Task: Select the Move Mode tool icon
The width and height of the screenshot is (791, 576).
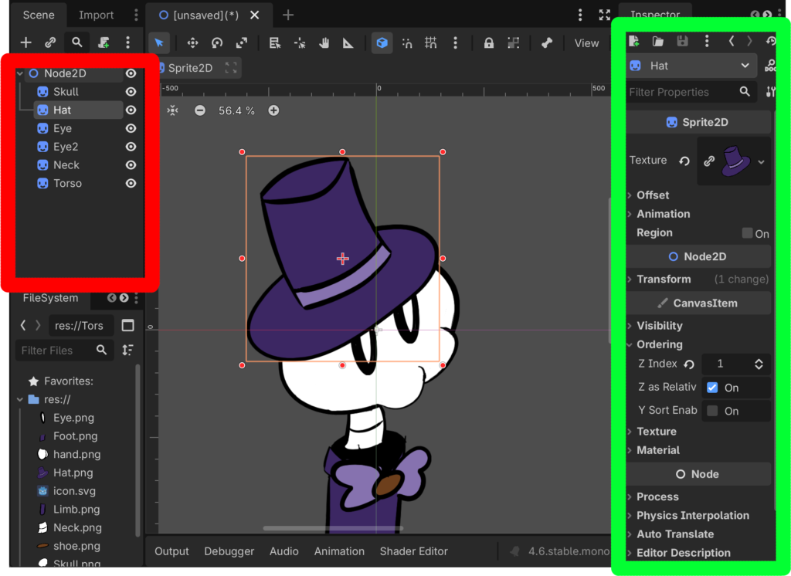Action: click(192, 43)
